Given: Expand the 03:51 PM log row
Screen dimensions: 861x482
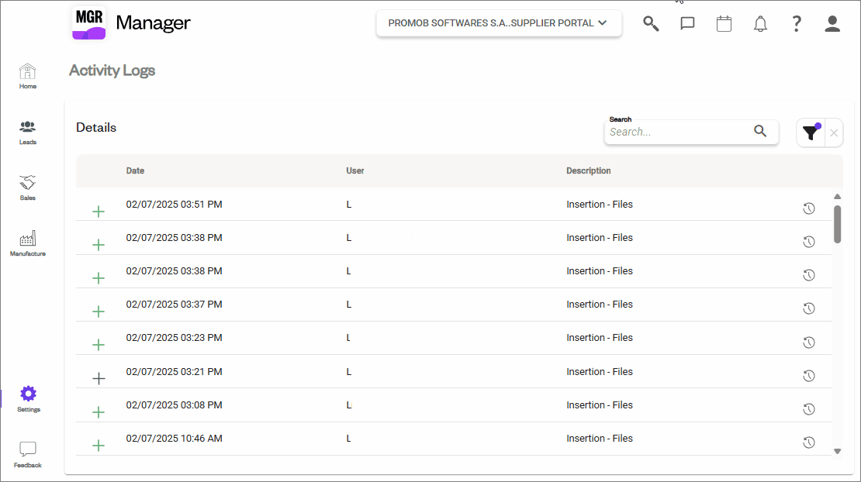Looking at the screenshot, I should (x=99, y=212).
